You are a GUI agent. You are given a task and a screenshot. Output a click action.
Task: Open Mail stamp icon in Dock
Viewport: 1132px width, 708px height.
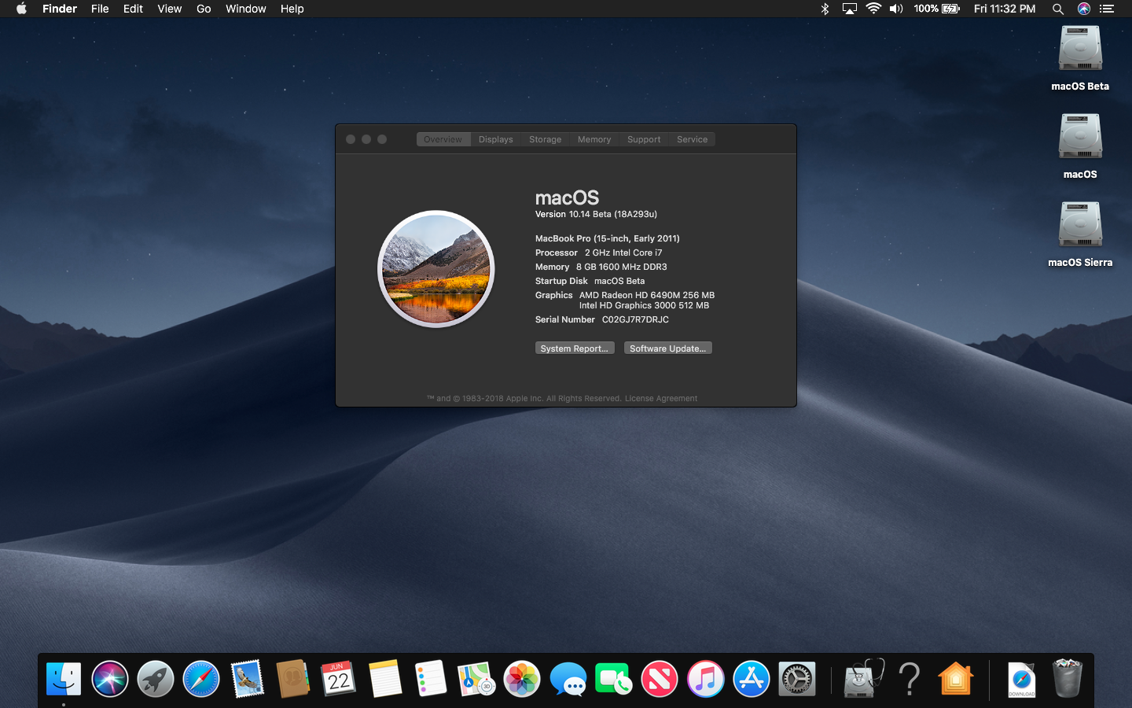pyautogui.click(x=247, y=679)
